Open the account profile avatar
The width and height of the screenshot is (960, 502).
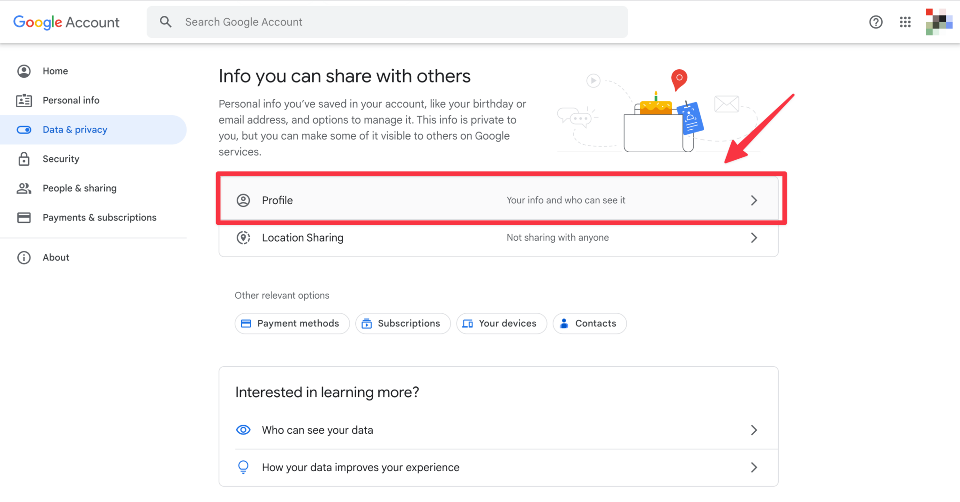(939, 22)
